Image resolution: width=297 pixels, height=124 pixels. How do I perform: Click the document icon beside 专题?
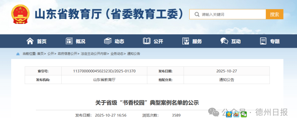point(263,41)
